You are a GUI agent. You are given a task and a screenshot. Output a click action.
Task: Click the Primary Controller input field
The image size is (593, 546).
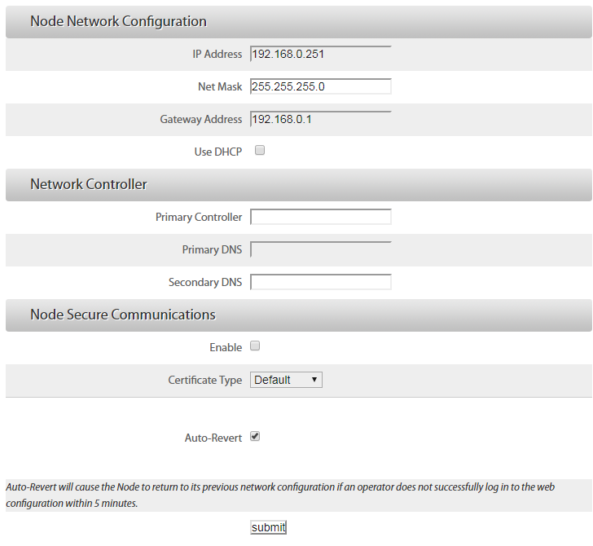point(320,217)
